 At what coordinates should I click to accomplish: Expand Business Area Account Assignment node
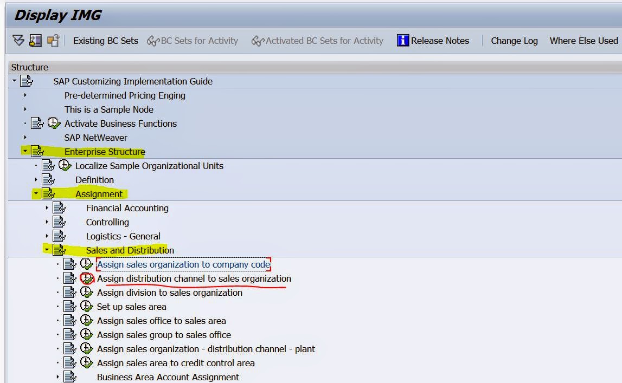coord(57,376)
